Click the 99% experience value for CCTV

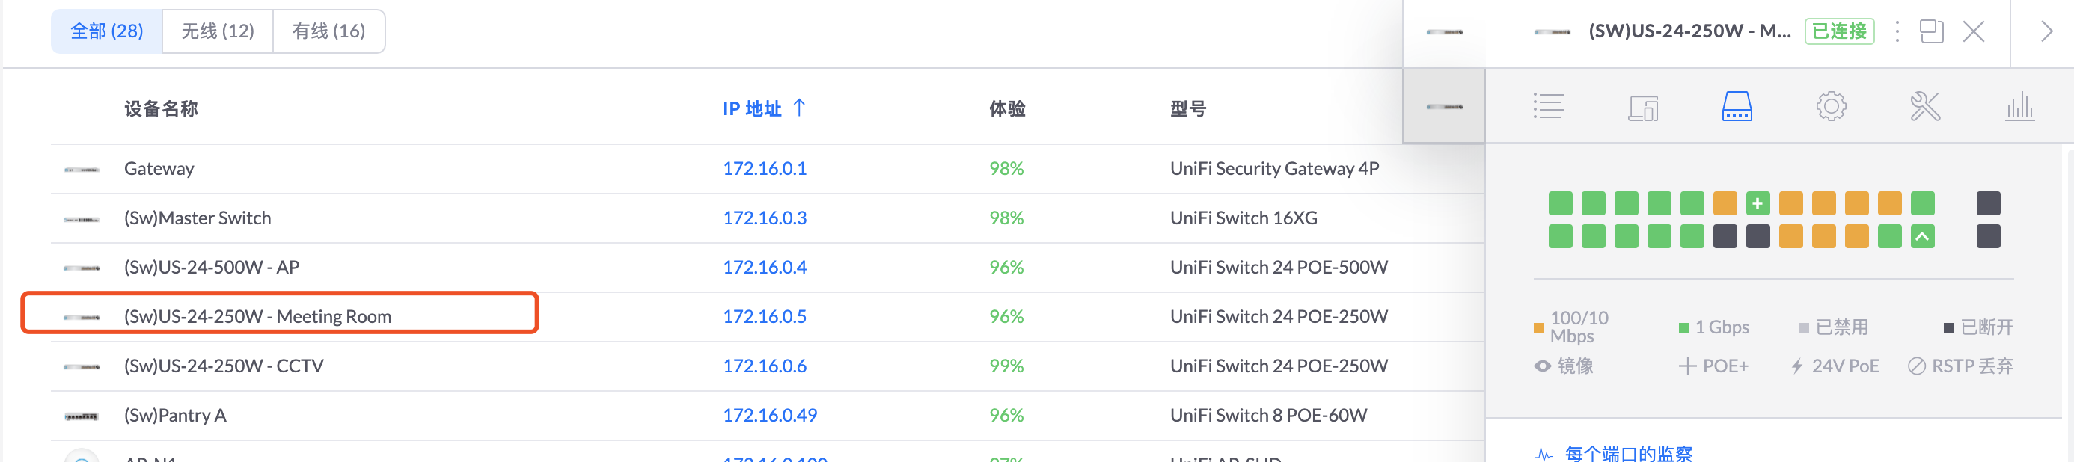pyautogui.click(x=1006, y=366)
